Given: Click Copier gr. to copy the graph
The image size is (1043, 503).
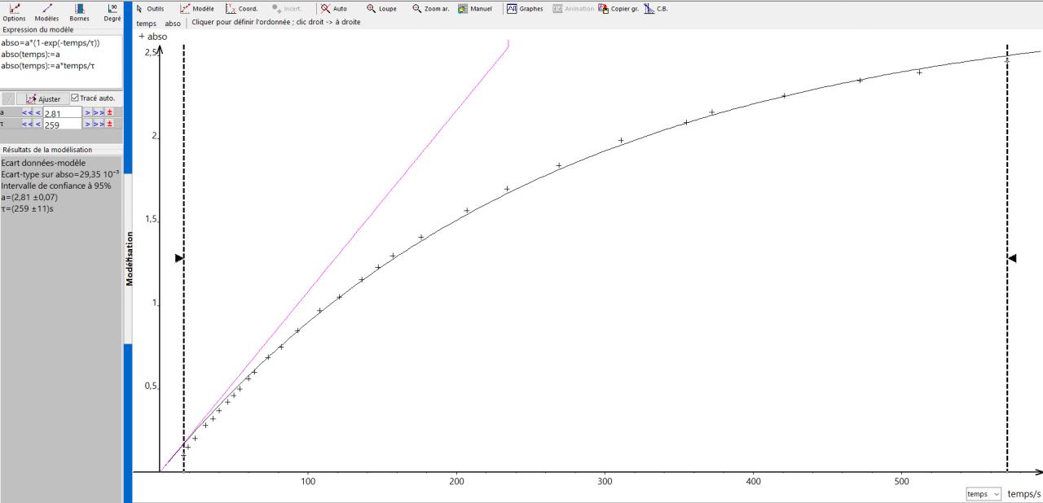Looking at the screenshot, I should pyautogui.click(x=618, y=9).
